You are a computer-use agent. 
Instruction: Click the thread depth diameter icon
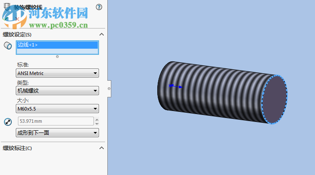(8, 122)
